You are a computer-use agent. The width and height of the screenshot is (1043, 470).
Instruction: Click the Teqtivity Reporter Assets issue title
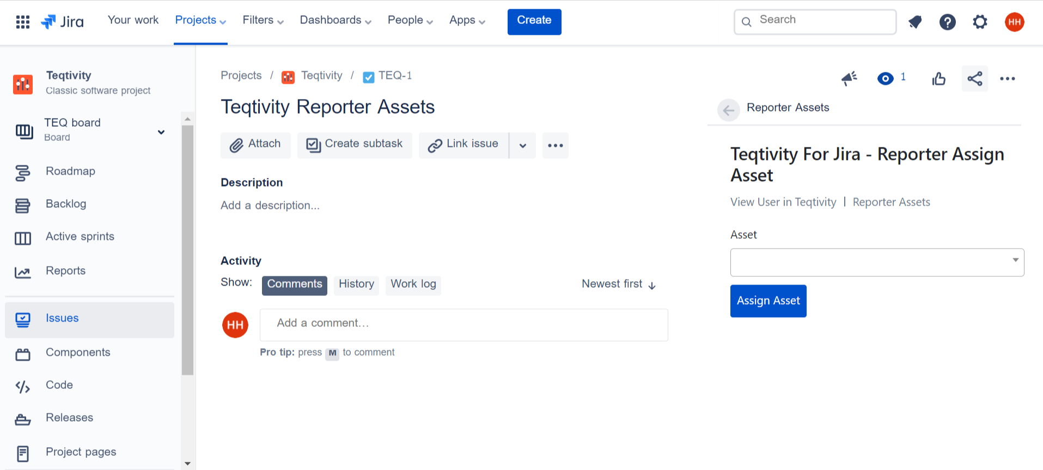(327, 107)
